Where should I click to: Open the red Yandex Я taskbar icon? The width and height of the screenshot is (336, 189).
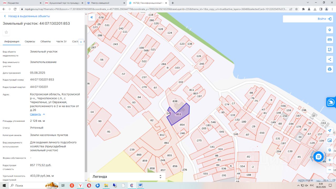coord(72,185)
